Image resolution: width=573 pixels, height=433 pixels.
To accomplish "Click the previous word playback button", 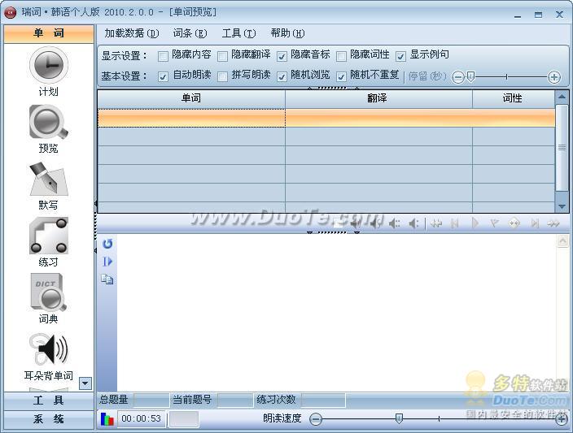I will tap(455, 223).
